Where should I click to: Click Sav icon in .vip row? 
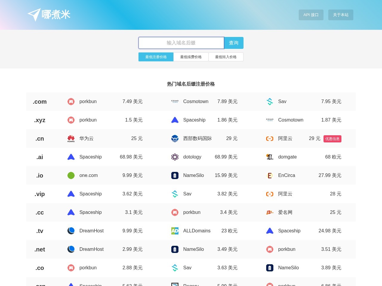(175, 194)
